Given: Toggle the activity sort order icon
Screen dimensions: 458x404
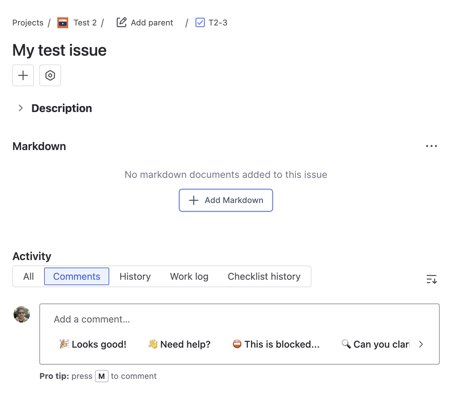Looking at the screenshot, I should click(432, 279).
